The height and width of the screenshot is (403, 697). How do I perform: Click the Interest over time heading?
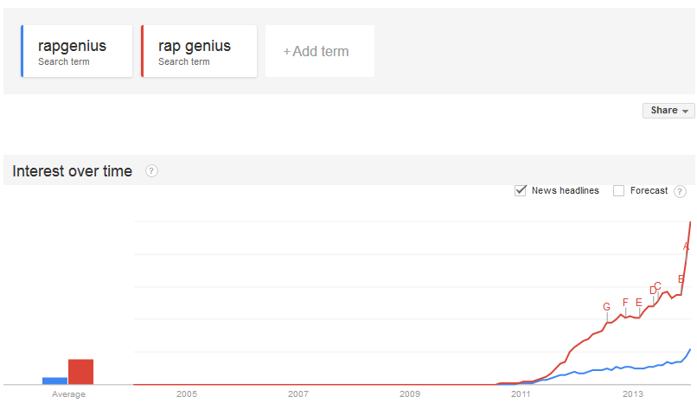point(73,171)
